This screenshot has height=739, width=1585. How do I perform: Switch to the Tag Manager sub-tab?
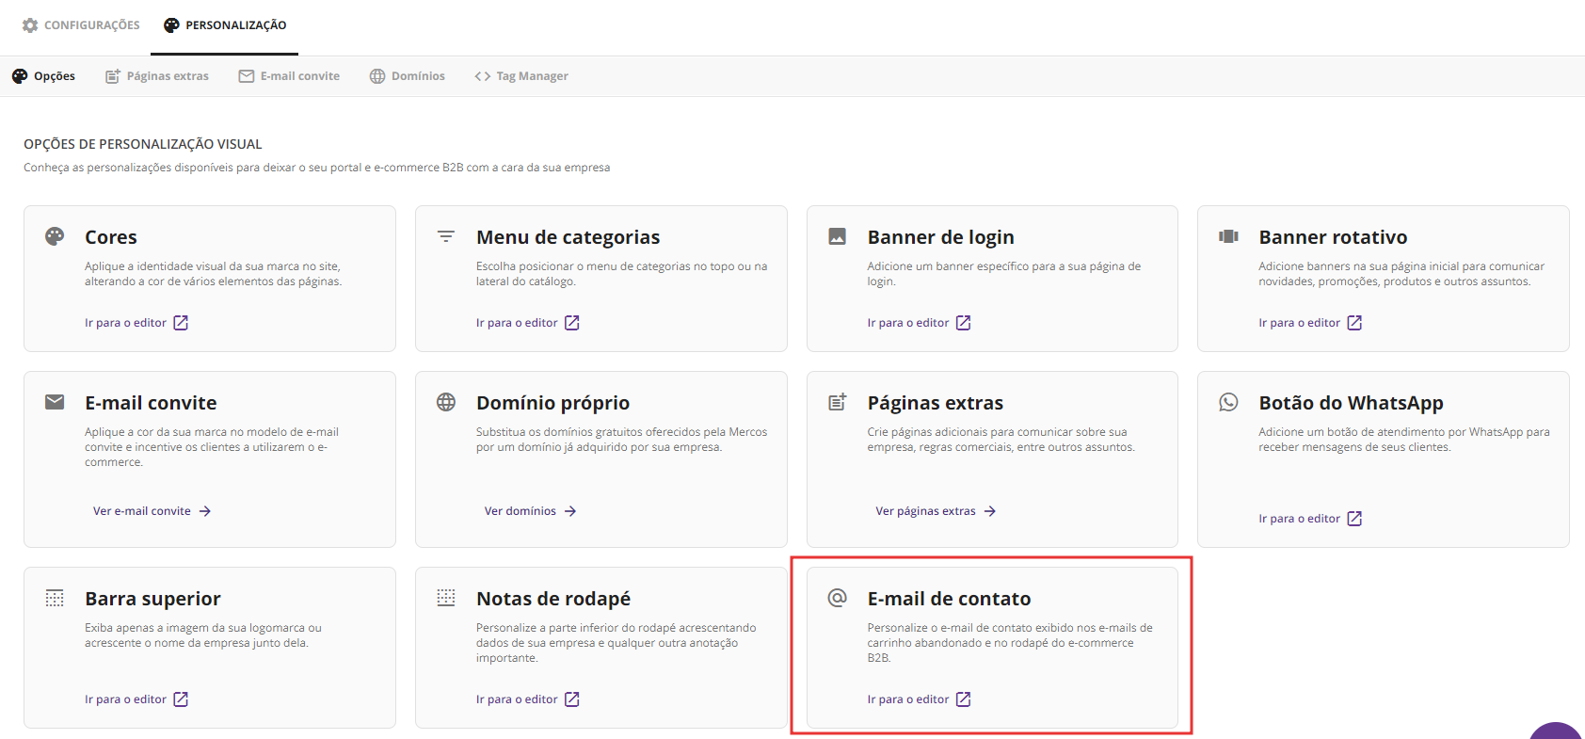521,76
